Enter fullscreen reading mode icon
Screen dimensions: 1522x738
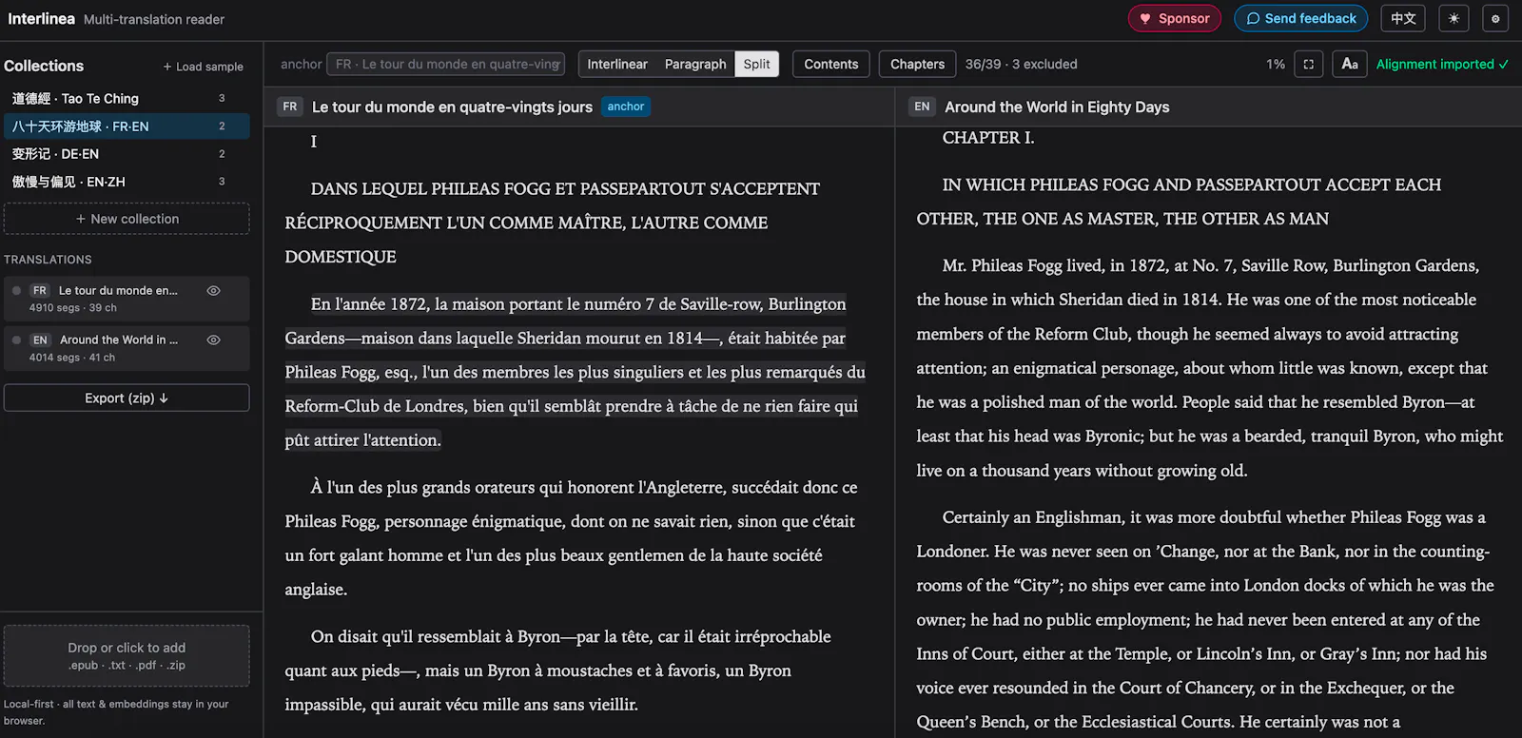tap(1308, 65)
